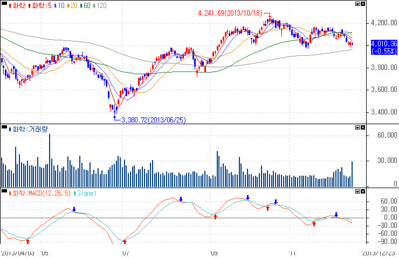Screen dimensions: 399x258
Task: Click the 3,380.72 low price annotation
Action: [154, 119]
